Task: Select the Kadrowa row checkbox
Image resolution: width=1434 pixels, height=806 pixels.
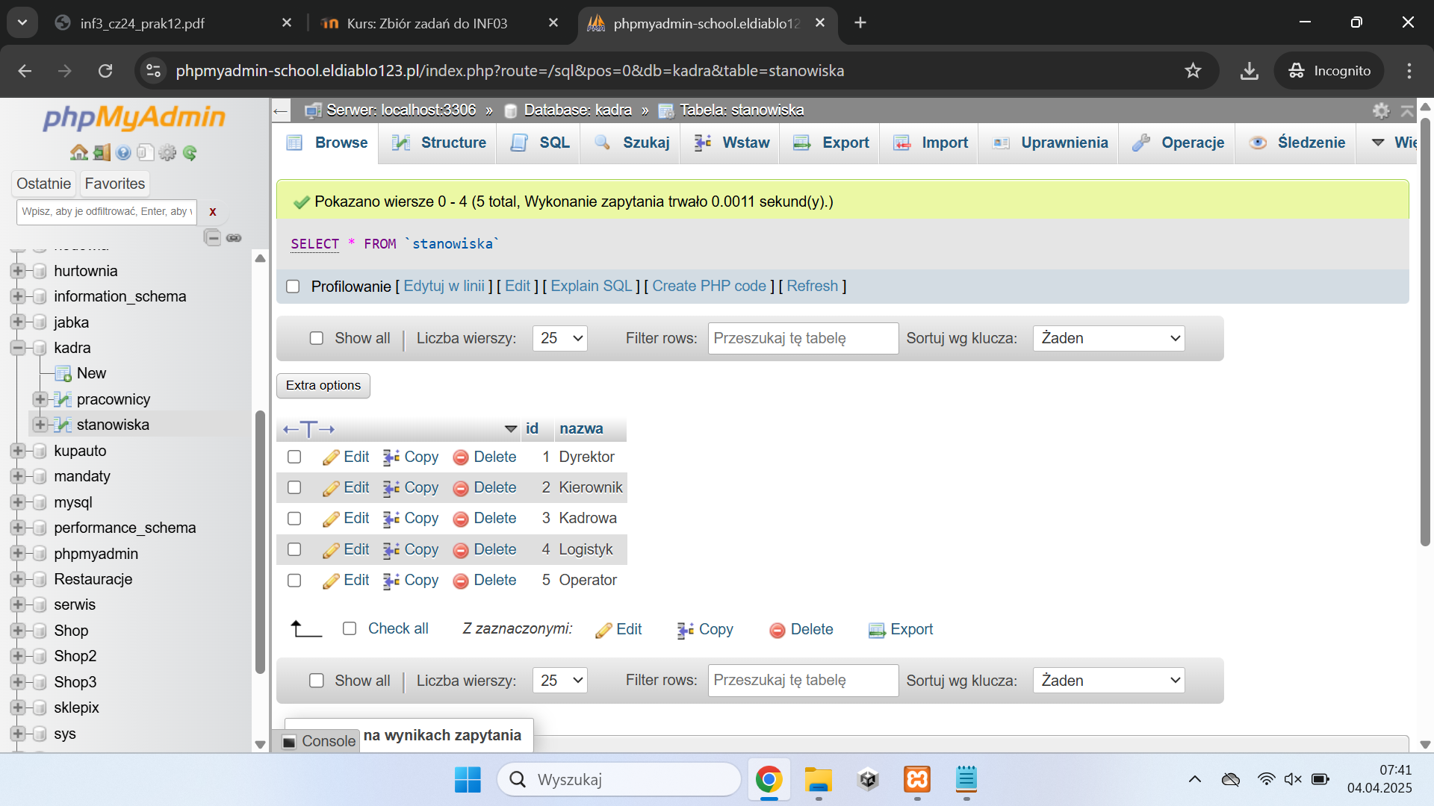Action: pyautogui.click(x=294, y=519)
